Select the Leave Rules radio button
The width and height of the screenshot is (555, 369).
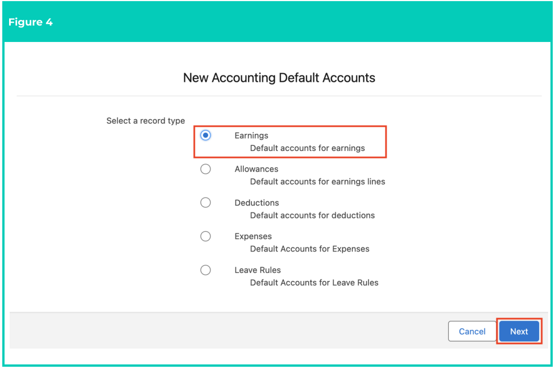[205, 270]
